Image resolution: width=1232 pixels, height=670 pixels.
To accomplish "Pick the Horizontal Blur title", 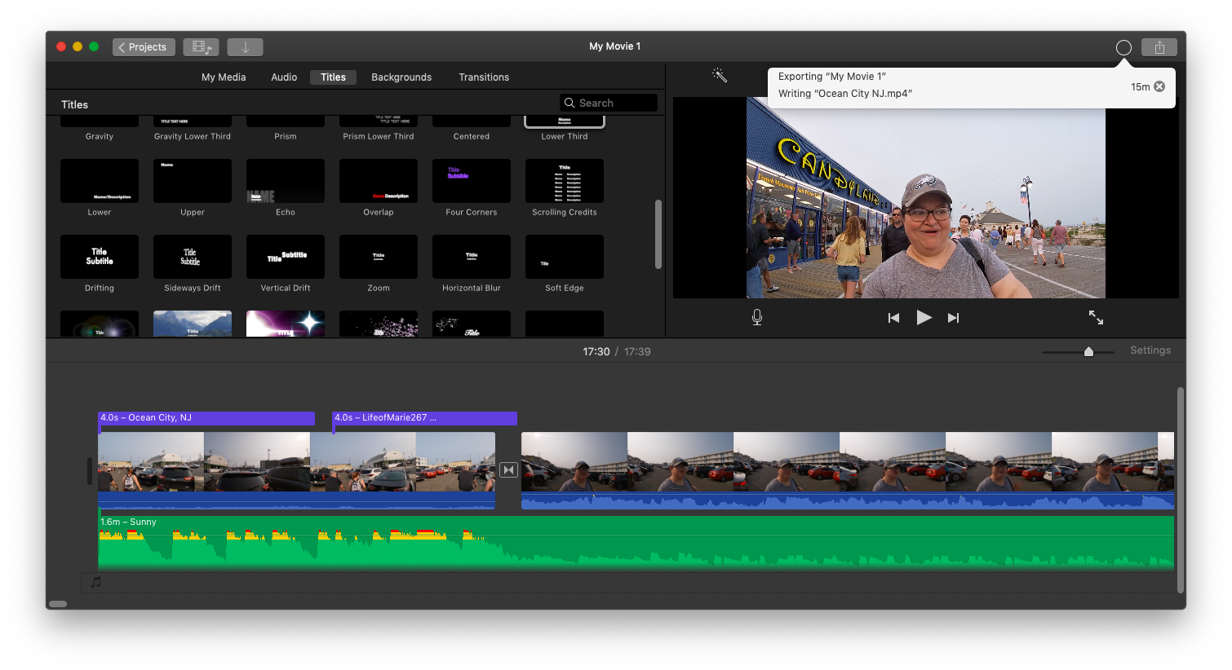I will 472,257.
